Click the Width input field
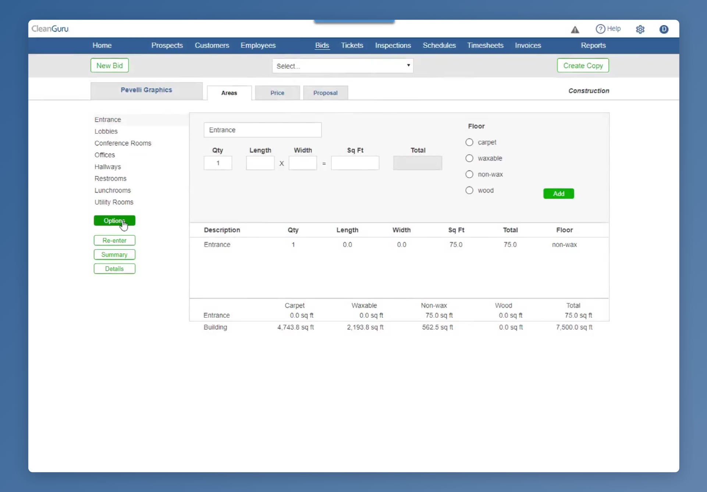The image size is (707, 492). [x=303, y=163]
